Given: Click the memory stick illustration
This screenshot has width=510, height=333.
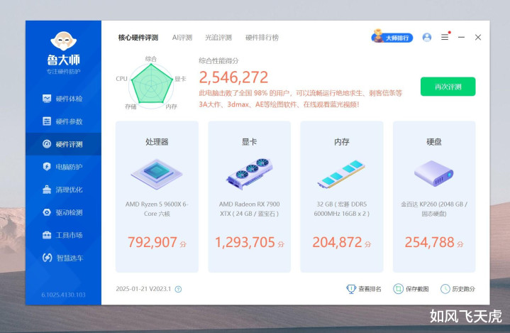Looking at the screenshot, I should click(x=341, y=174).
